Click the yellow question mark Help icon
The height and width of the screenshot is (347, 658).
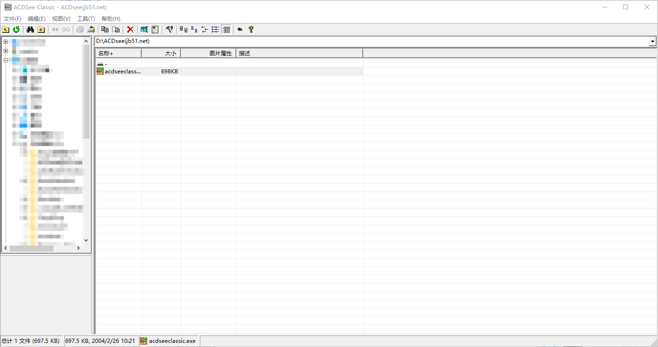point(251,30)
